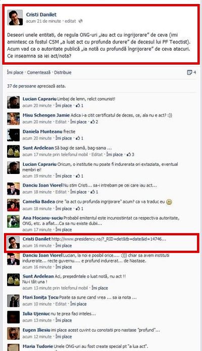Screen dimensions: 202x351
Task: Click the comments count icon showing 4
Action: [191, 72]
